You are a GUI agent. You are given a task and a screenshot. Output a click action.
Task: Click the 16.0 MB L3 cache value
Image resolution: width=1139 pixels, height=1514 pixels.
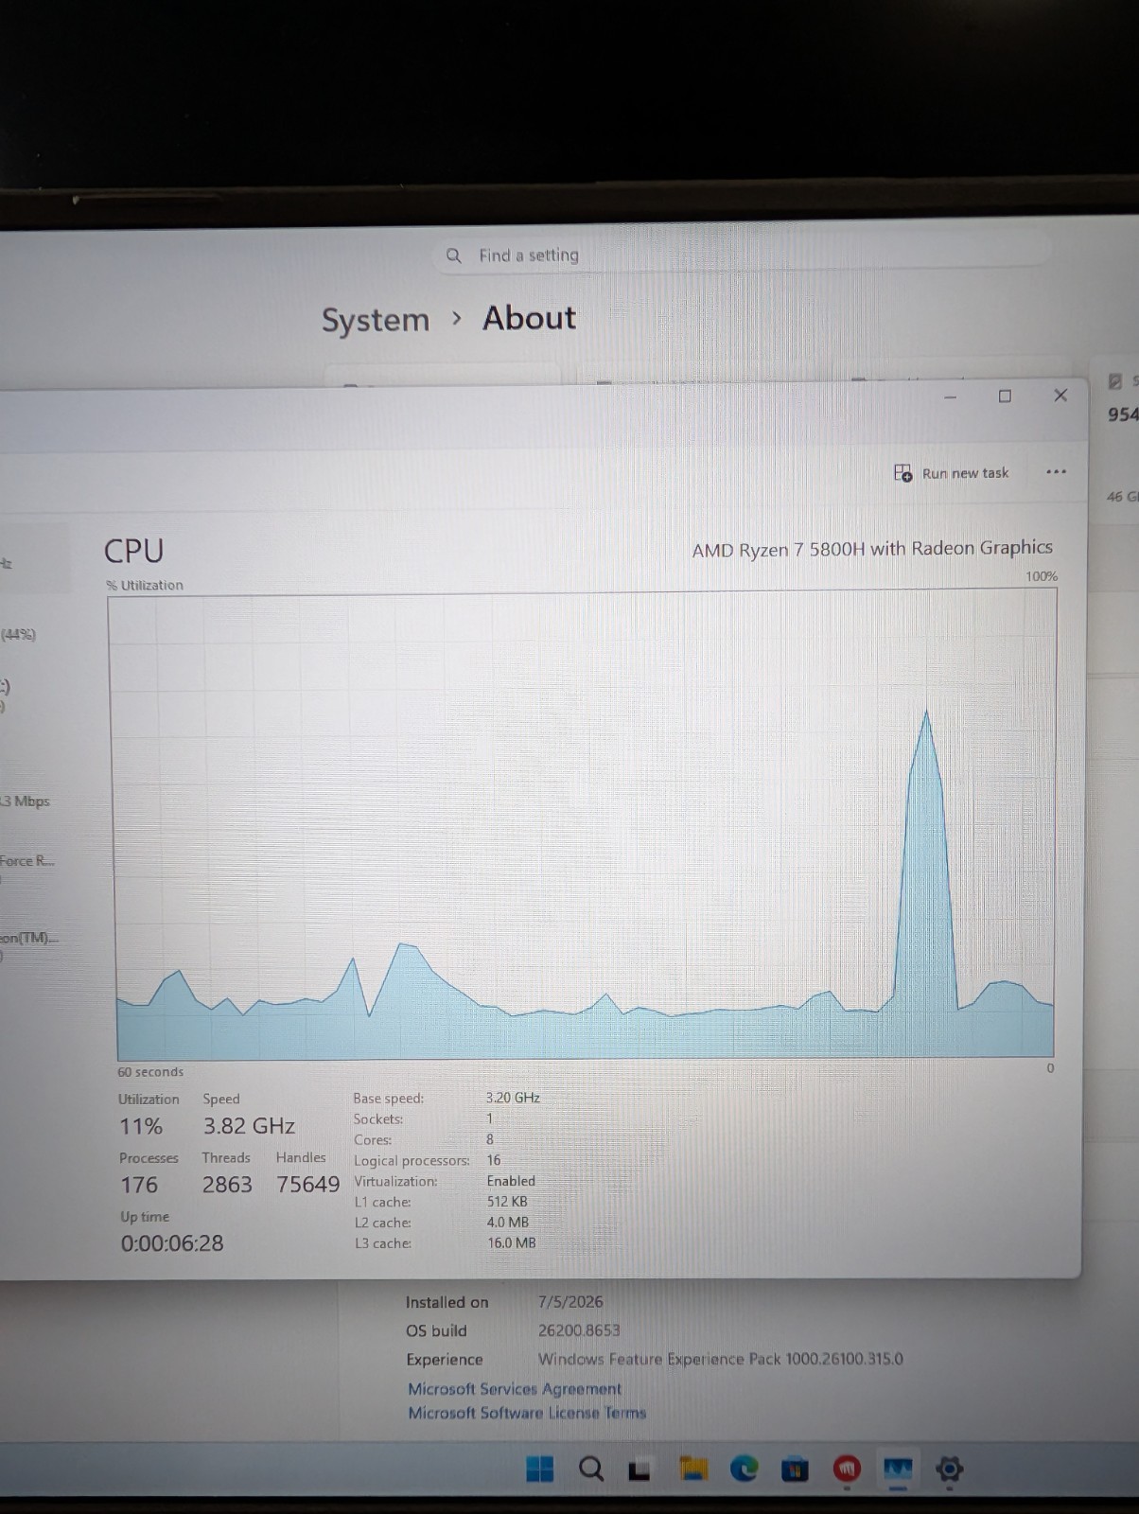[512, 1243]
